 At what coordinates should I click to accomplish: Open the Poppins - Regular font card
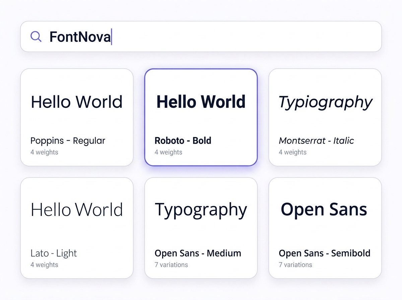click(77, 117)
